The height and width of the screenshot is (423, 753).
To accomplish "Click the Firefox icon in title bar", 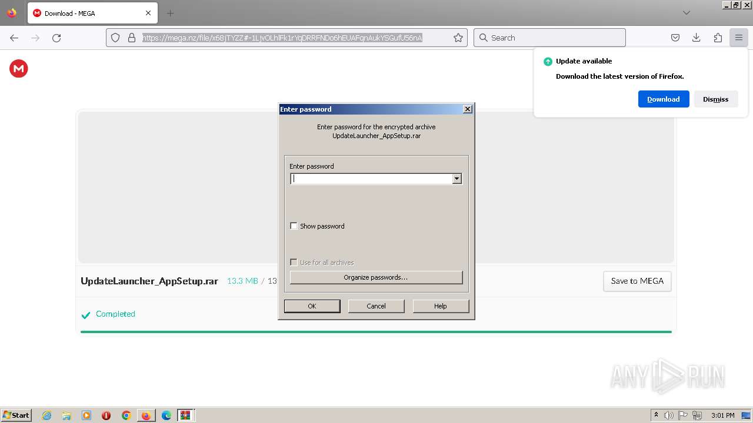I will pos(12,13).
